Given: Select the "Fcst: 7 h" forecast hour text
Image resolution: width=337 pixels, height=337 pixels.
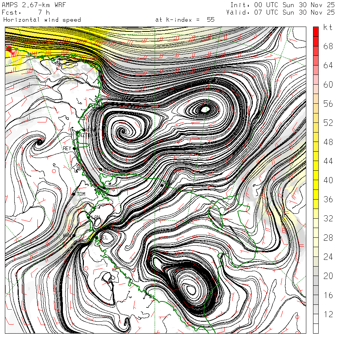Looking at the screenshot, I should point(26,12).
